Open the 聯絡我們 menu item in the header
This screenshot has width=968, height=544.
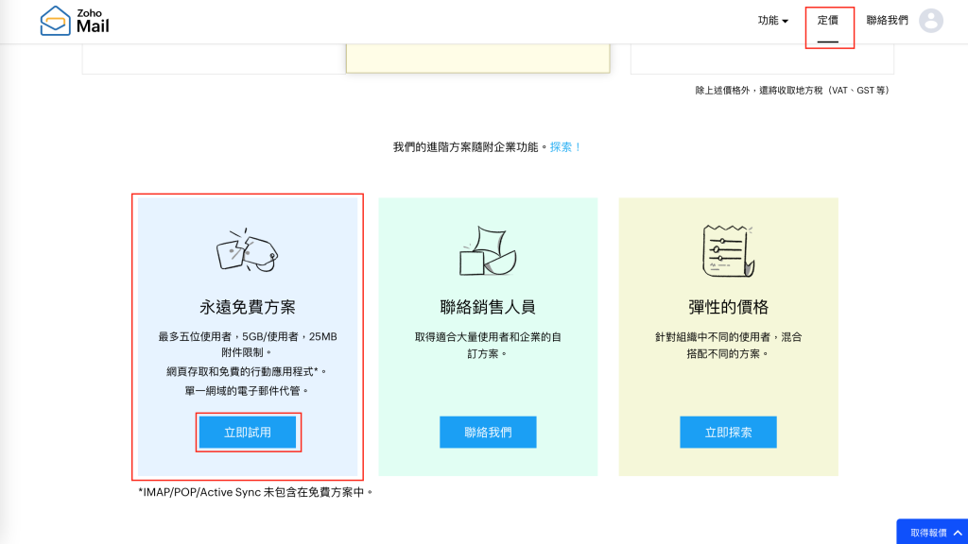click(x=887, y=21)
